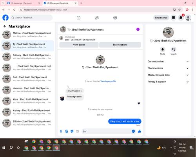Open the Friends icon in top navigation
Screen dimensions: 196x157
(x=97, y=18)
